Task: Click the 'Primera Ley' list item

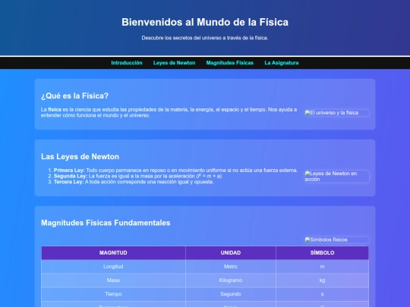Action: [x=175, y=171]
